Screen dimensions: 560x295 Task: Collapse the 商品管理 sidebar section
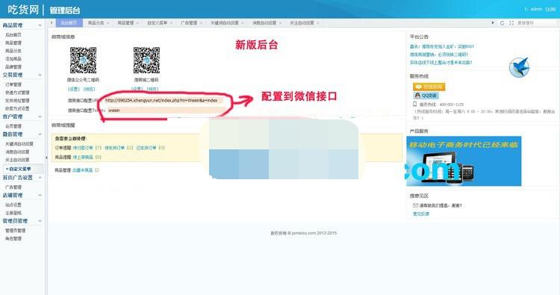[40, 25]
